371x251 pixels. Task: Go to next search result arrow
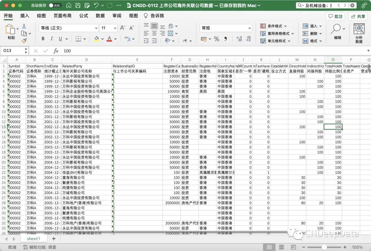tap(345, 5)
